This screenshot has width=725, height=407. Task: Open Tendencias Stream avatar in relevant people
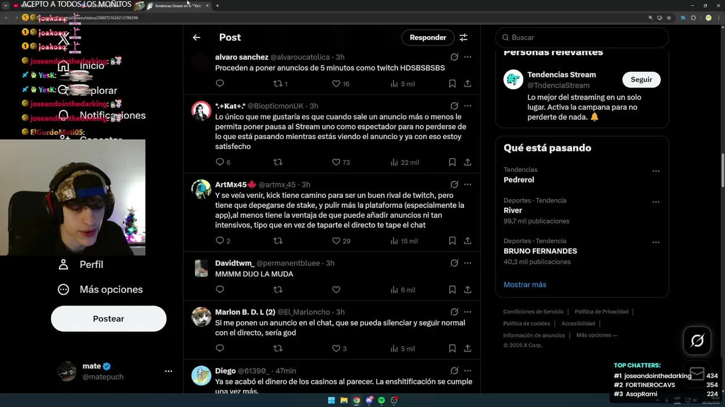click(513, 80)
